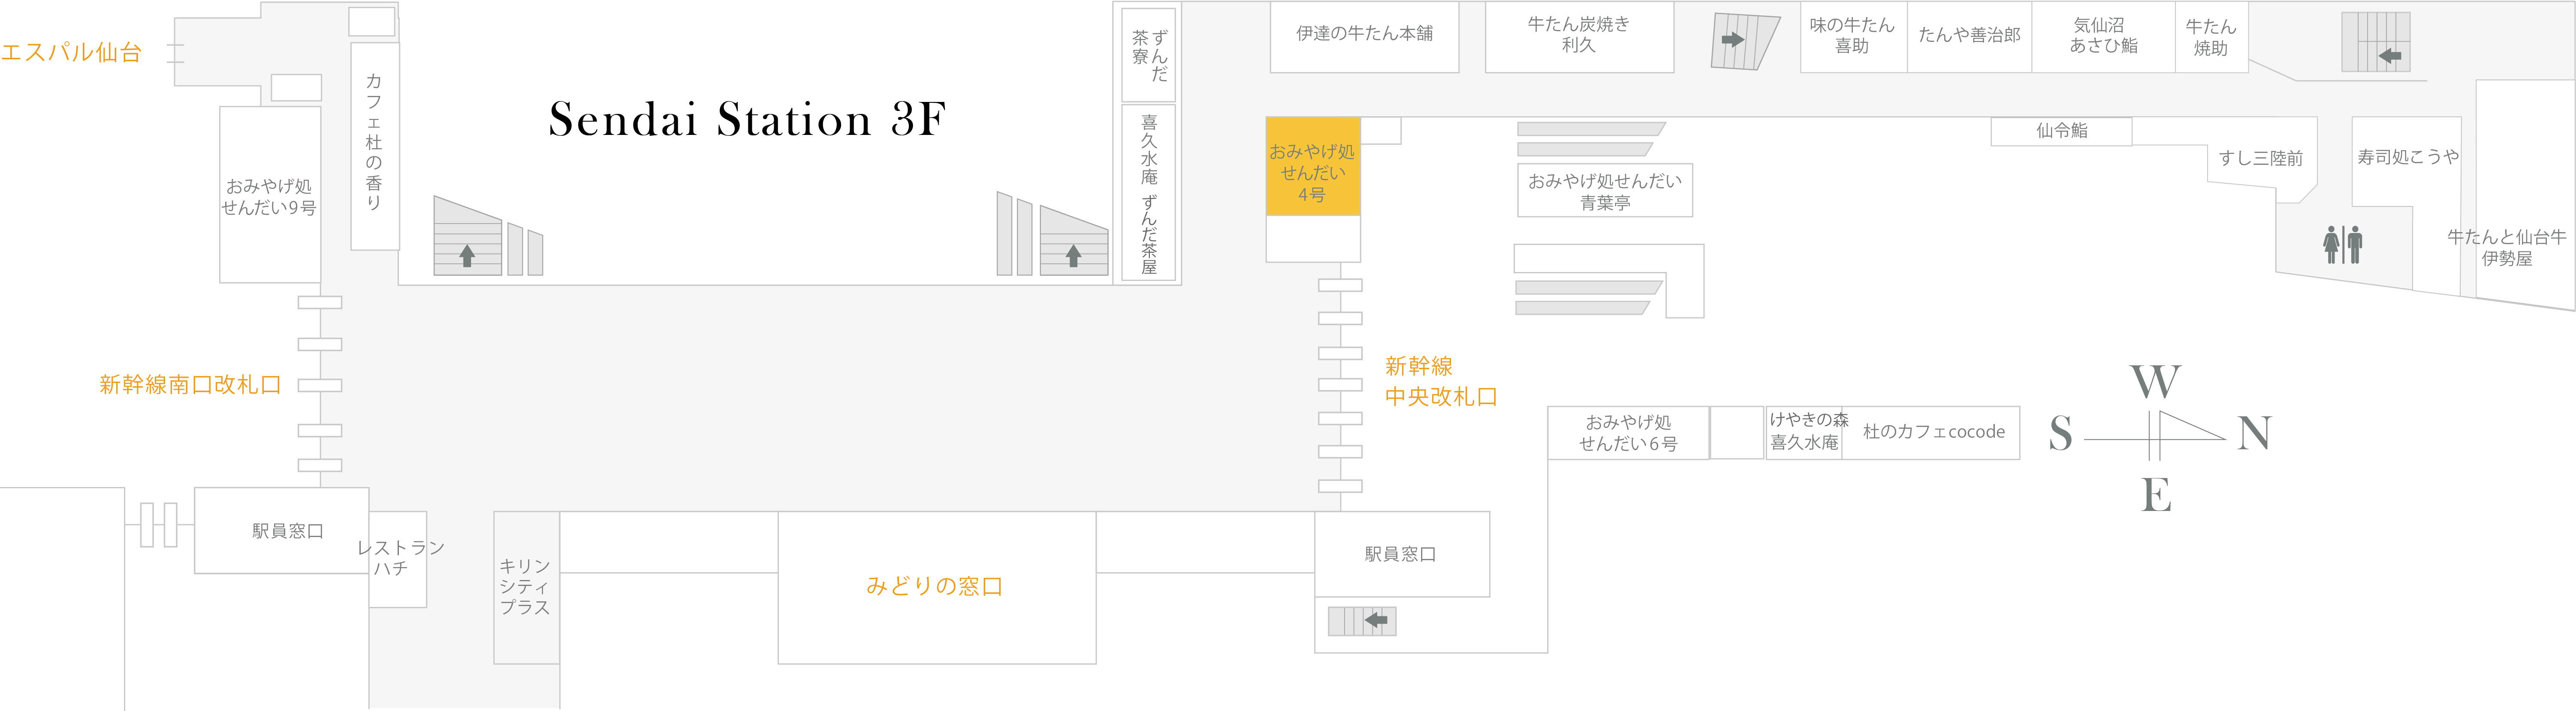
Task: Click 駅員窓口 near the south gate
Action: (x=282, y=530)
